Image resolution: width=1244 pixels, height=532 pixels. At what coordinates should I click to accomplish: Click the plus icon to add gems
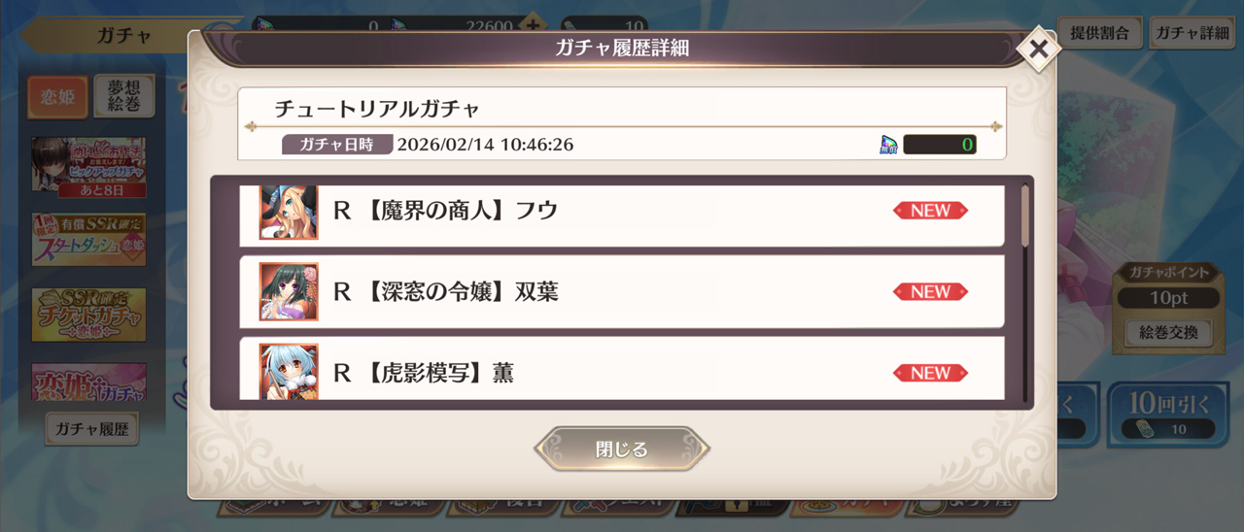pyautogui.click(x=532, y=24)
